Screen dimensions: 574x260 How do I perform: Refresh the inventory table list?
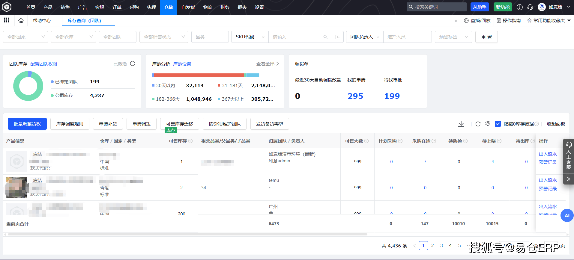pos(478,124)
